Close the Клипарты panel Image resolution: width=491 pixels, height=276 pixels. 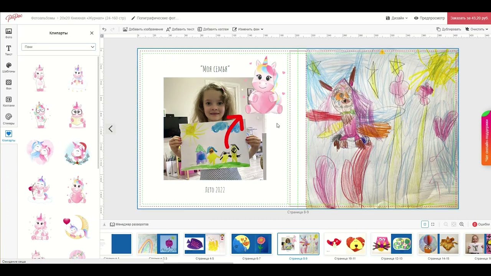[x=92, y=33]
